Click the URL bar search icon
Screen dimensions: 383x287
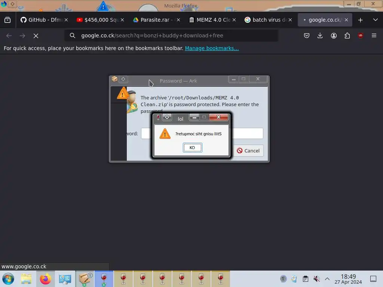click(x=72, y=36)
